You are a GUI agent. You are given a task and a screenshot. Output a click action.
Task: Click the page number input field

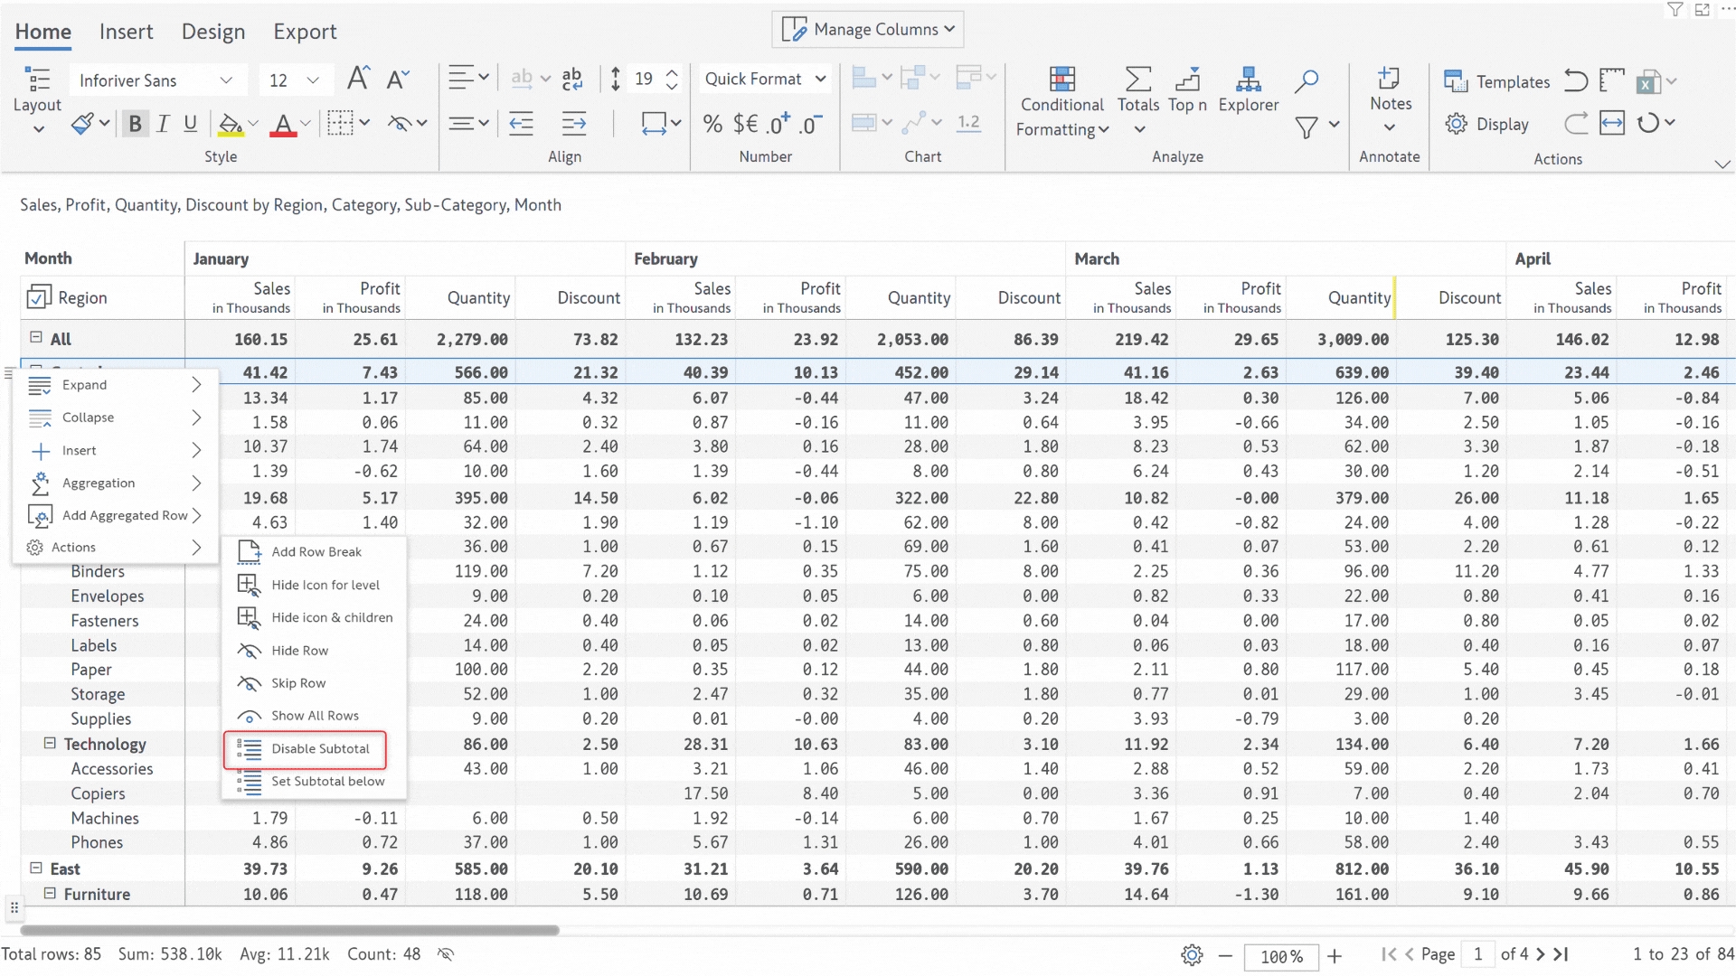point(1477,954)
